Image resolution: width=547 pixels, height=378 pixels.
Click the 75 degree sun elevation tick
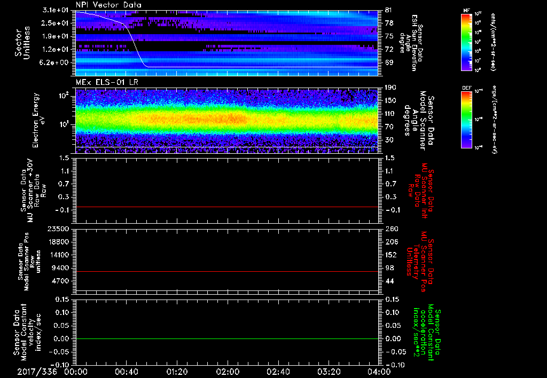tap(389, 36)
